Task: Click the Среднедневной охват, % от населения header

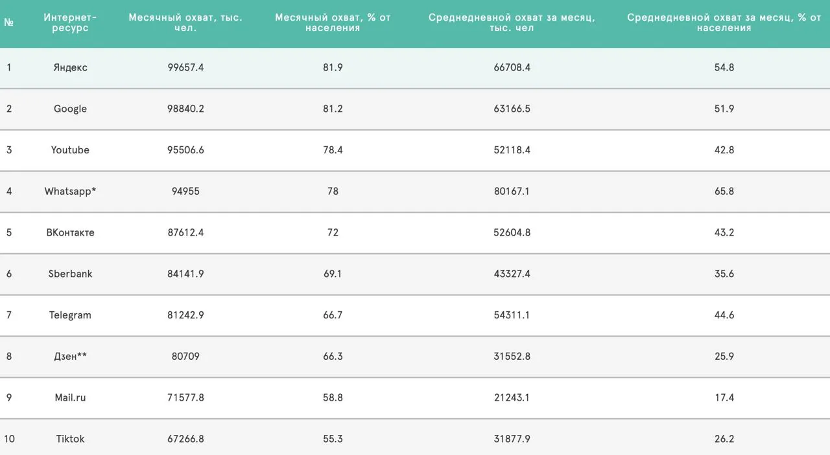Action: tap(724, 23)
